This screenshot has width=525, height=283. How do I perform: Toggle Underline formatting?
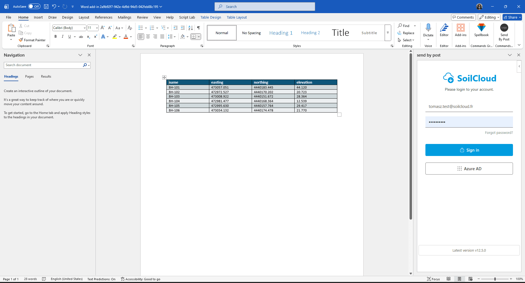69,37
